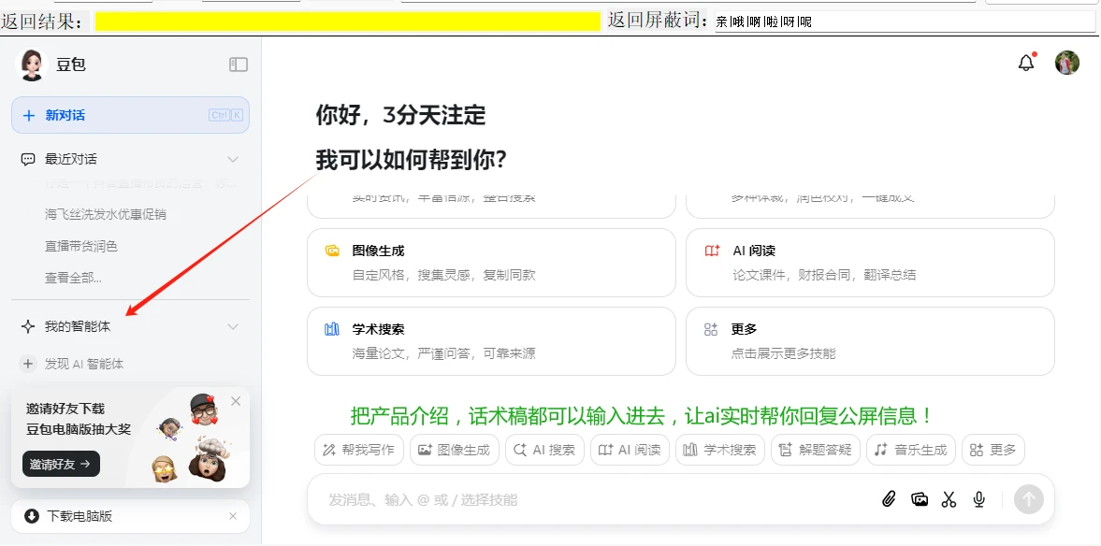Open the 海飞丝洗发水优惠促销 conversation
The image size is (1101, 546).
106,214
